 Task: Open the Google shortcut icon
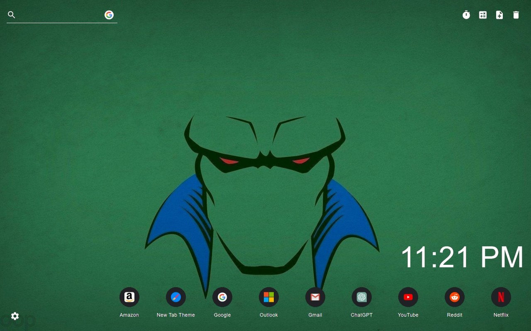pyautogui.click(x=222, y=297)
